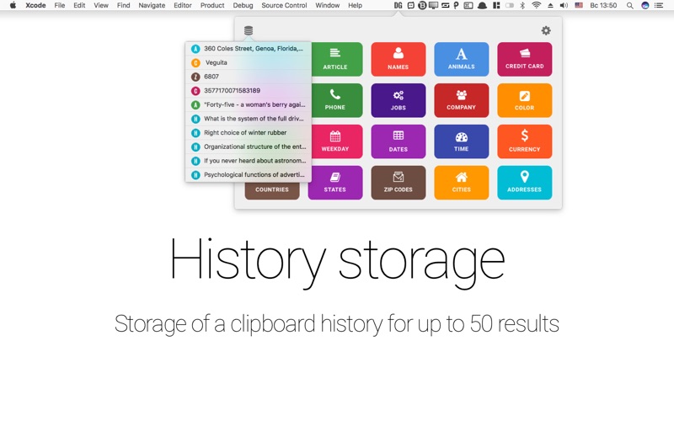Image resolution: width=674 pixels, height=421 pixels.
Task: Open the volume control icon
Action: (x=564, y=6)
